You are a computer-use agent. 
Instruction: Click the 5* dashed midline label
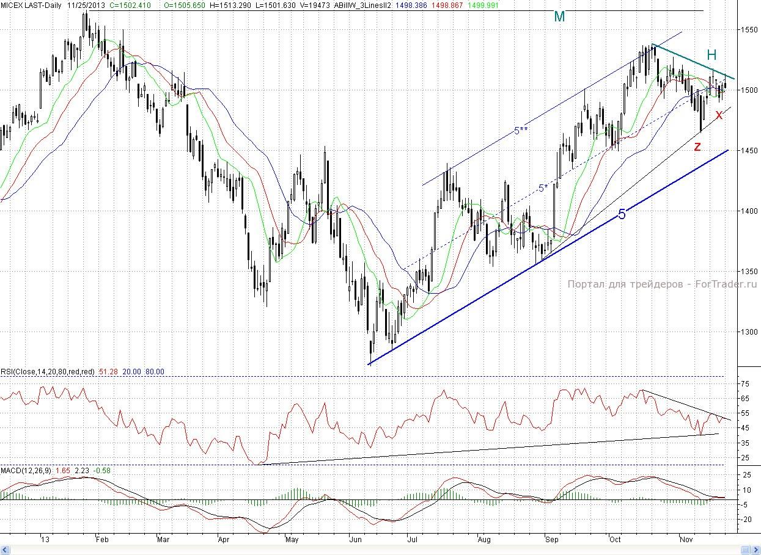tap(543, 188)
